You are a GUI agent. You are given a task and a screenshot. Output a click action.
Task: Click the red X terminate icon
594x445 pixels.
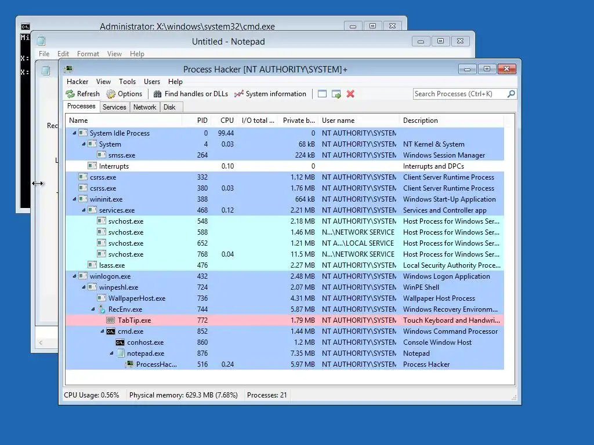[350, 94]
